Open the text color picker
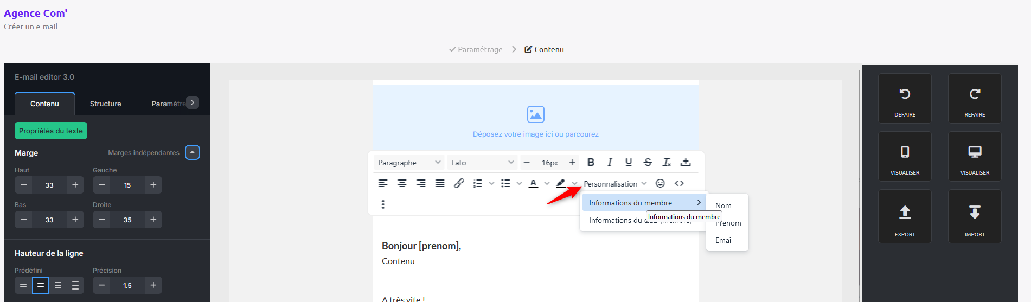The width and height of the screenshot is (1031, 302). [534, 183]
